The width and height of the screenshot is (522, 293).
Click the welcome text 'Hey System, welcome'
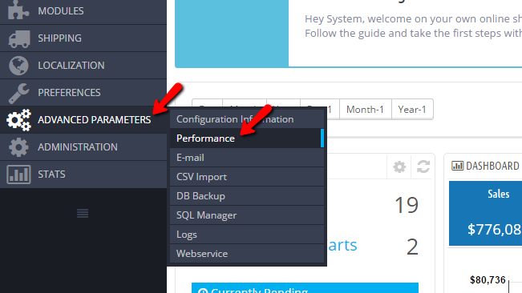pos(357,19)
